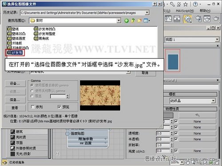The height and width of the screenshot is (166, 222).
Task: Select the 双面 material type
Action: (x=17, y=142)
